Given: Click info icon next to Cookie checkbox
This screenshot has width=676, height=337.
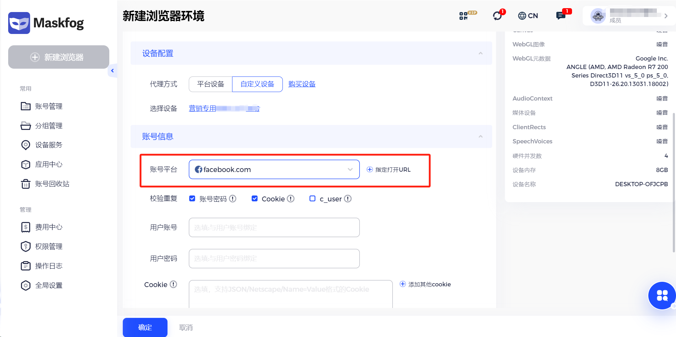Looking at the screenshot, I should [x=291, y=199].
